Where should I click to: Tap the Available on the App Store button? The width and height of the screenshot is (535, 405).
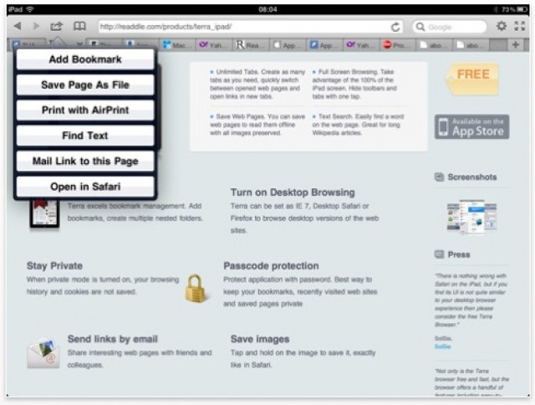[x=471, y=126]
